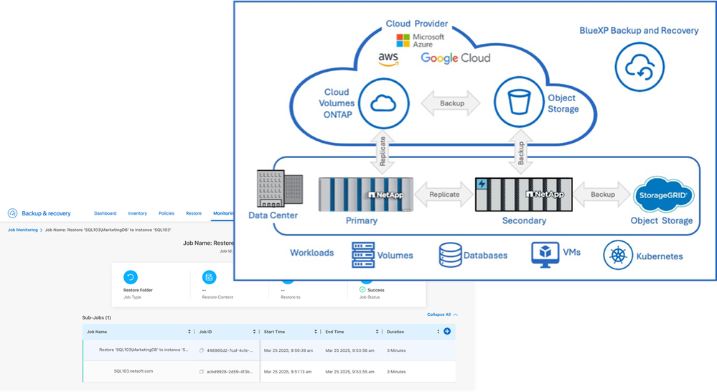Click the blue plus add-column icon
This screenshot has height=392, width=717.
point(447,331)
